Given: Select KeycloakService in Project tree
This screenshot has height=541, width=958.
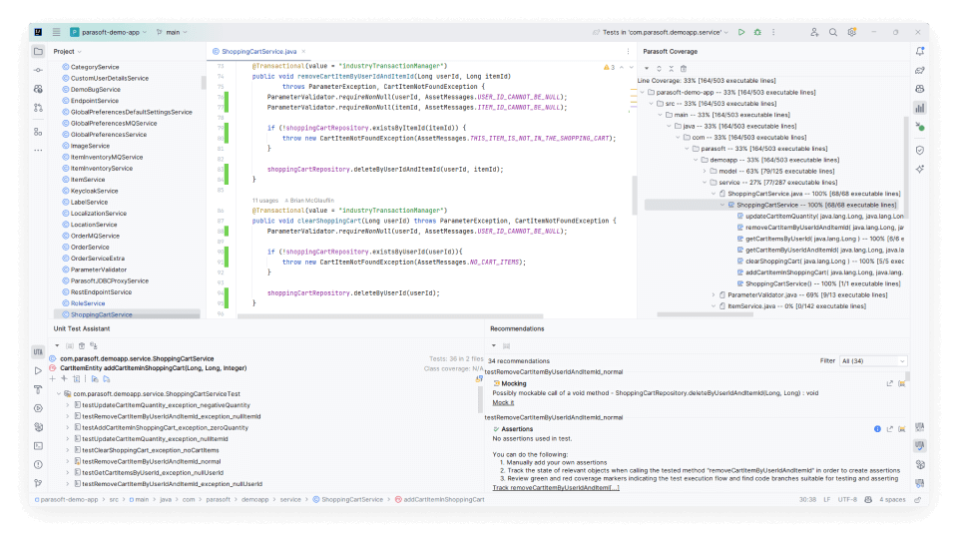Looking at the screenshot, I should pyautogui.click(x=94, y=191).
